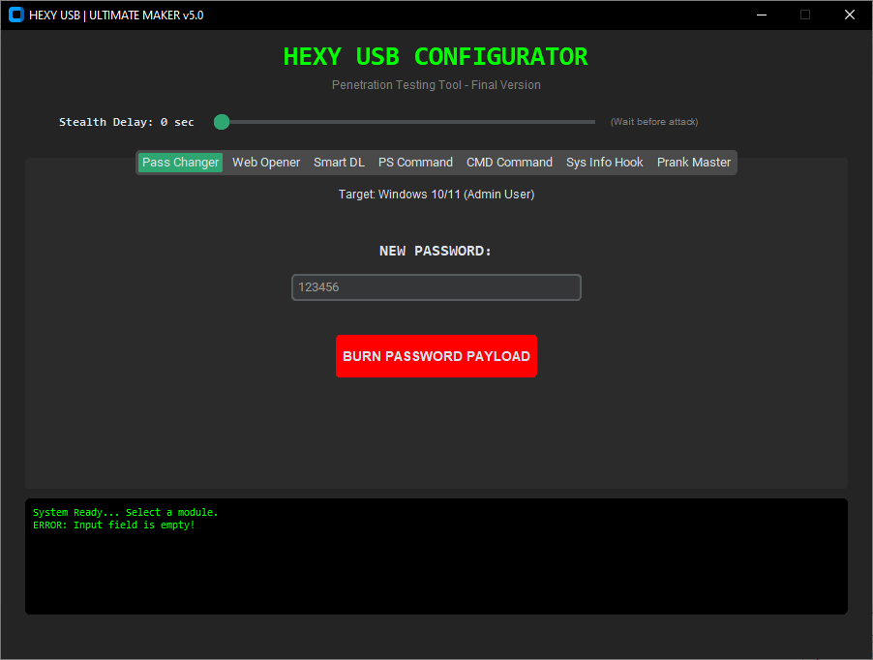The height and width of the screenshot is (660, 873).
Task: Open the Smart DL module
Action: pos(339,162)
